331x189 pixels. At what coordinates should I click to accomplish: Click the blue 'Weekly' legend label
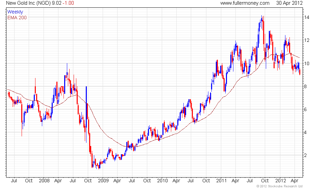point(15,12)
